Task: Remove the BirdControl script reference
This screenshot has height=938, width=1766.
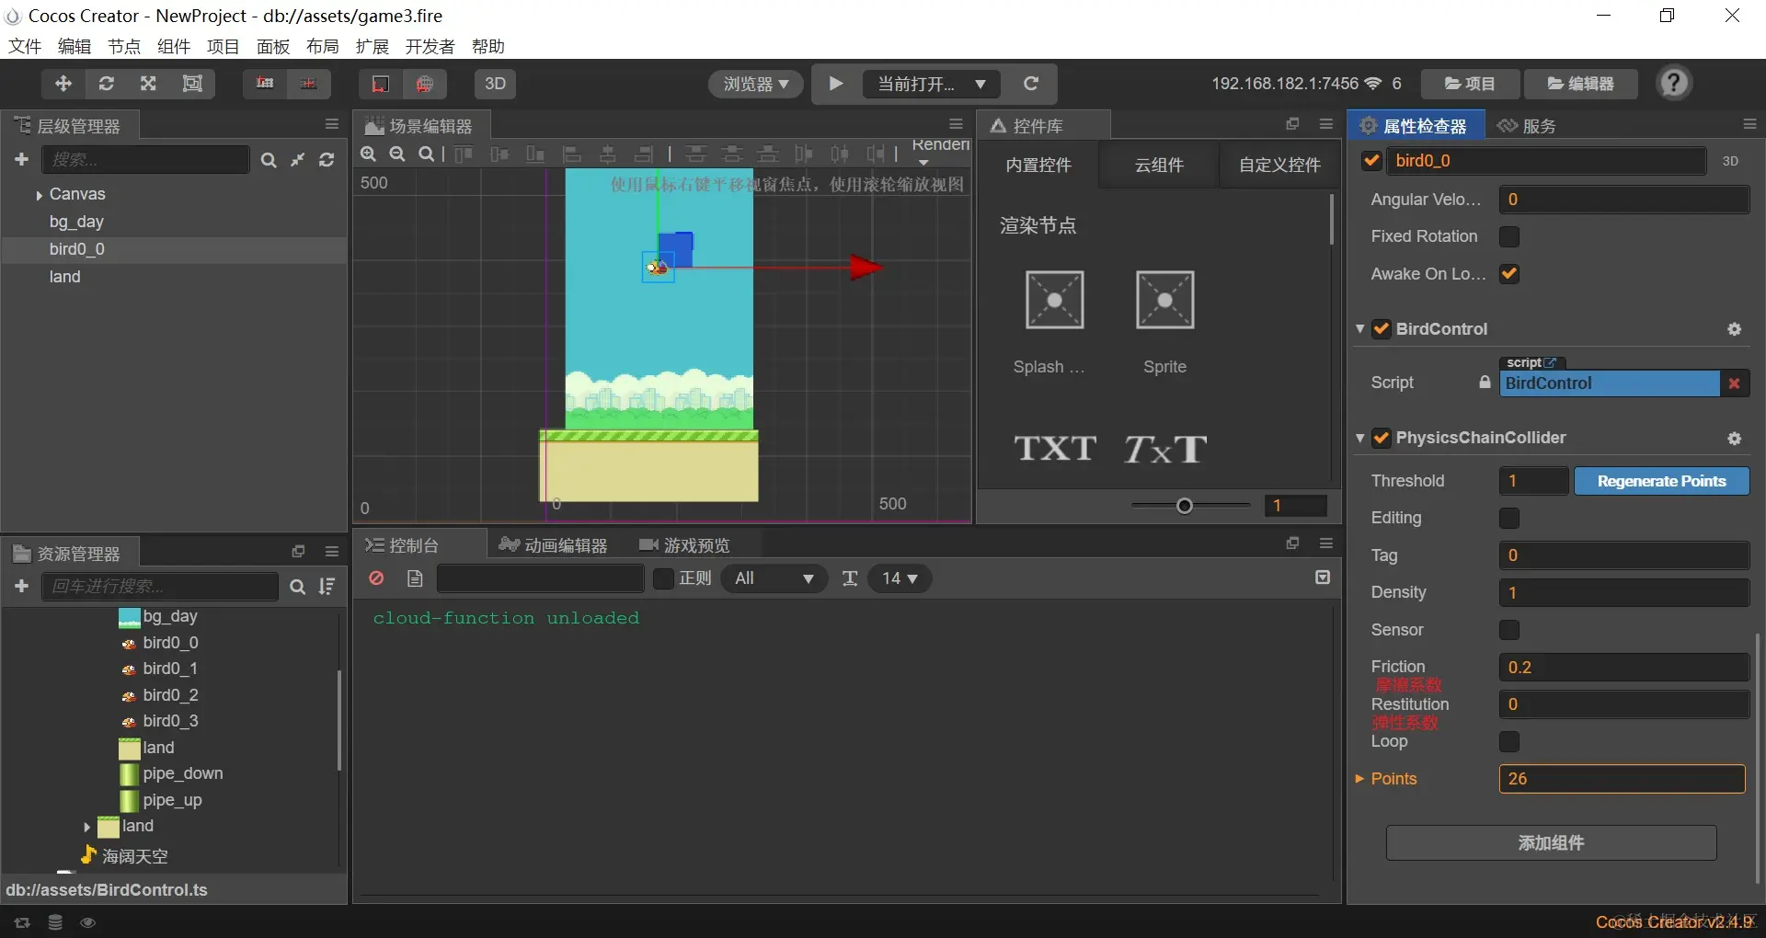Action: [1735, 383]
